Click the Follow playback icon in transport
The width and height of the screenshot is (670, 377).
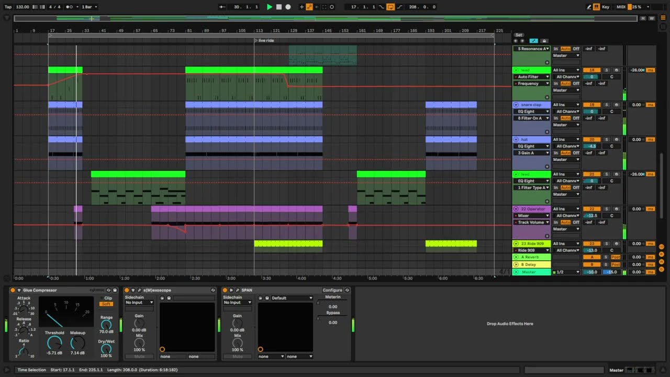(222, 7)
